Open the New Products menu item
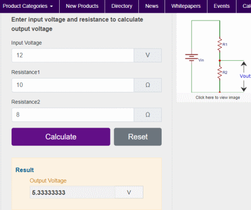251x210 pixels. (x=82, y=6)
